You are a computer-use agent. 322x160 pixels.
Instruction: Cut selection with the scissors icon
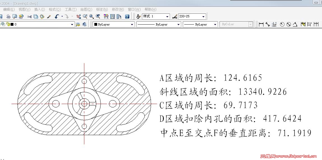coord(29,17)
